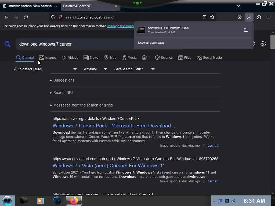Open the SafeSearch: Strict dropdown
The height and width of the screenshot is (206, 275).
coord(135,69)
